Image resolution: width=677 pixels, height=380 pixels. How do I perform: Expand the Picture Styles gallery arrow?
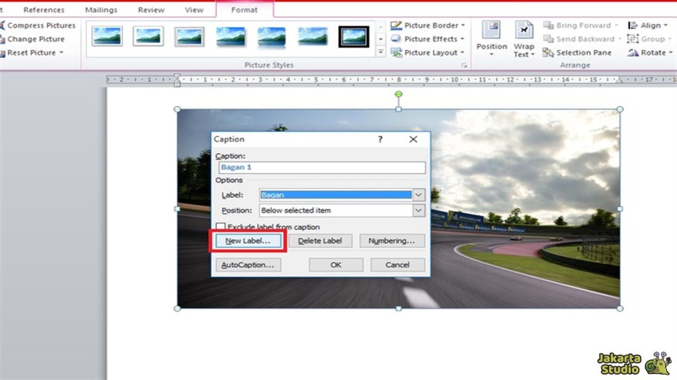click(x=380, y=51)
